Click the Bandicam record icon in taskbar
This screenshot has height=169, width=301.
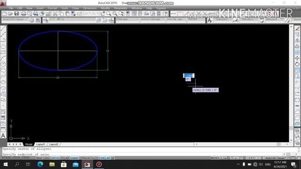(99, 164)
